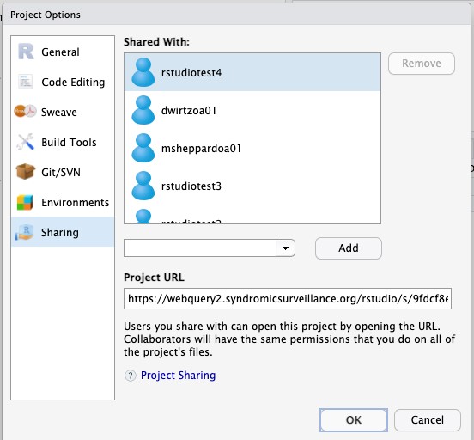Viewport: 474px width, 440px height.
Task: Click the rstudiotest3 user avatar
Action: point(143,186)
